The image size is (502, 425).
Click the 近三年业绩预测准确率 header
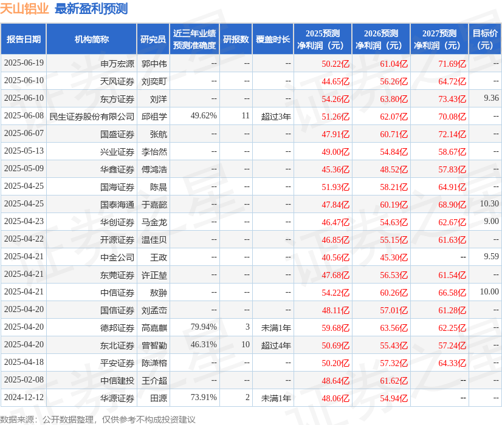point(194,38)
